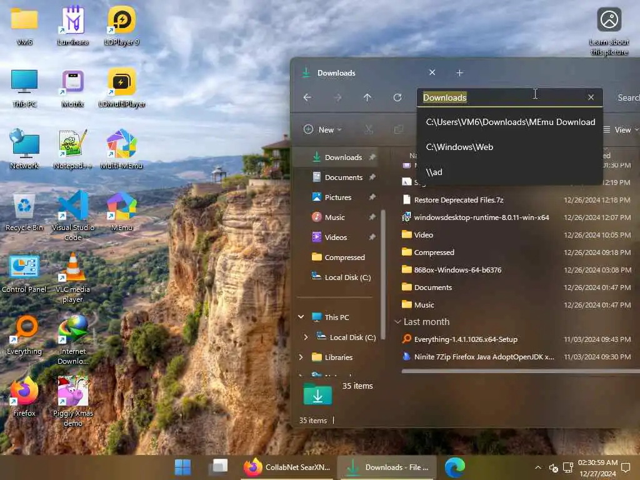
Task: Select the Downloads tab in File Explorer
Action: click(x=367, y=72)
